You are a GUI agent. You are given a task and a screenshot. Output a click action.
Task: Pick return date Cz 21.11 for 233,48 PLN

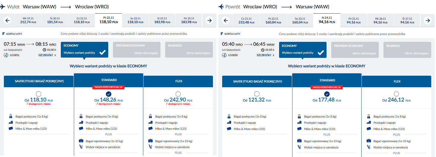click(246, 20)
